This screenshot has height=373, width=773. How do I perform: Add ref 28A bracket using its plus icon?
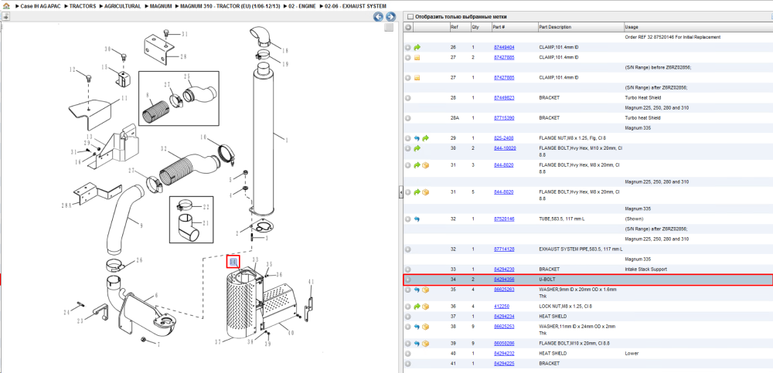pos(408,118)
